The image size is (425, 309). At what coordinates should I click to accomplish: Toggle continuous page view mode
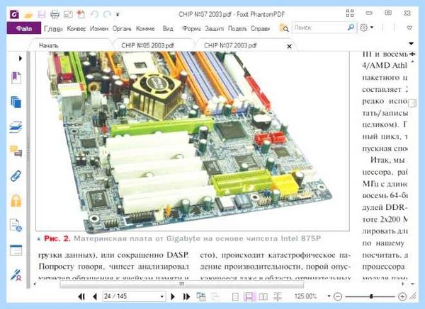pos(249,297)
